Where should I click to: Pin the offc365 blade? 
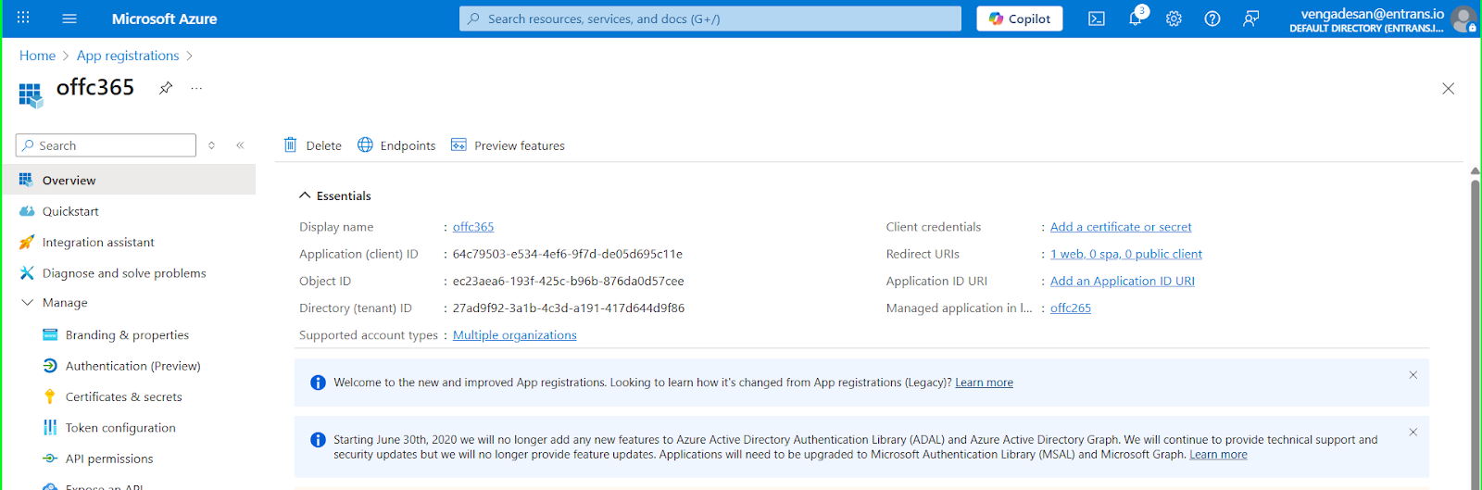pyautogui.click(x=166, y=88)
